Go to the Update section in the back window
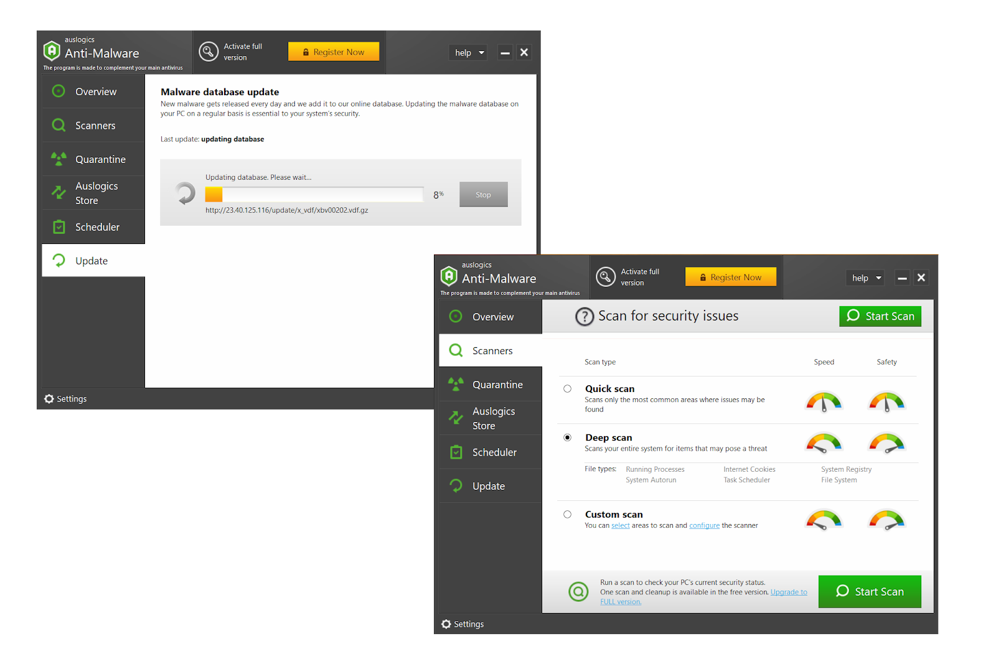Image resolution: width=996 pixels, height=669 pixels. coord(91,261)
